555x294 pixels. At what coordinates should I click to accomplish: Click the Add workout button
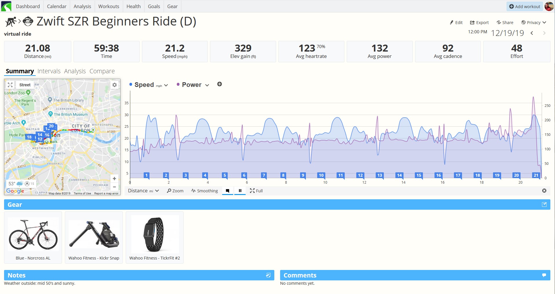point(525,6)
